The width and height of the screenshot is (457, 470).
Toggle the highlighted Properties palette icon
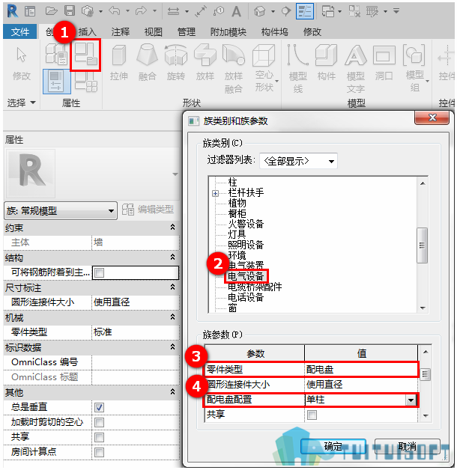pyautogui.click(x=57, y=82)
